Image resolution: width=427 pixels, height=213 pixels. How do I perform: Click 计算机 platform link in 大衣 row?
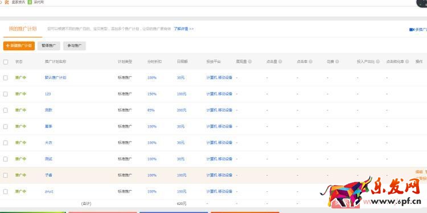tap(212, 143)
